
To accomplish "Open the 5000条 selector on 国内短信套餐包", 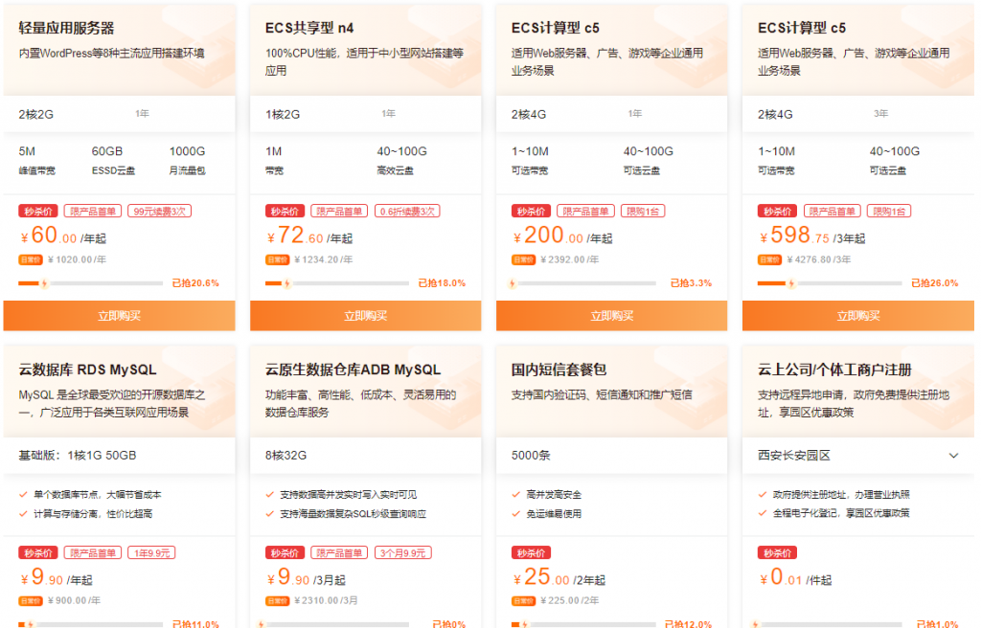I will pos(612,456).
